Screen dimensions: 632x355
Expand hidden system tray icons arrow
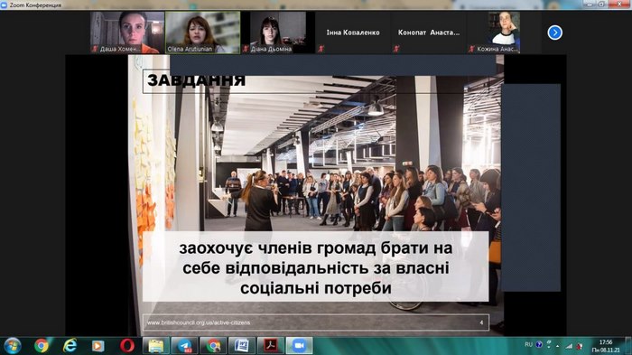click(x=558, y=346)
